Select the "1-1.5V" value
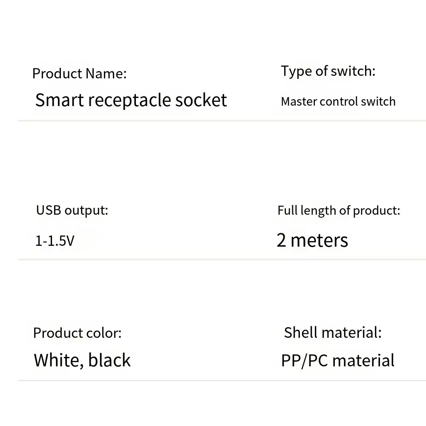 [x=55, y=241]
